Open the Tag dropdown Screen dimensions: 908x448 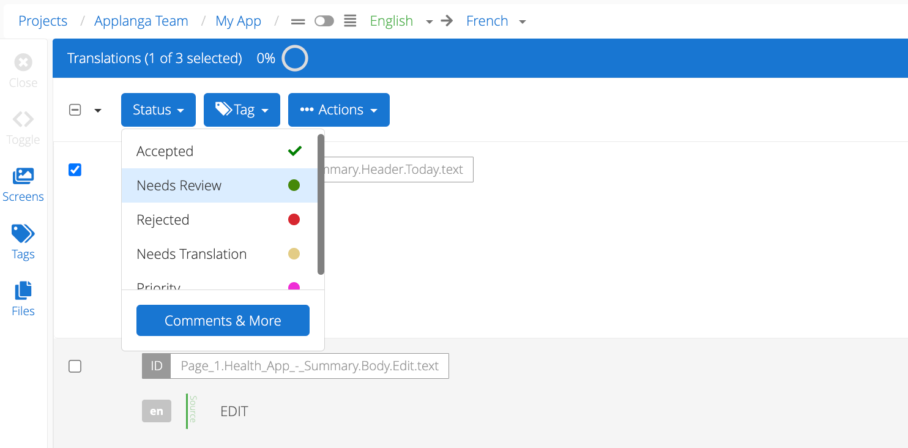coord(242,110)
